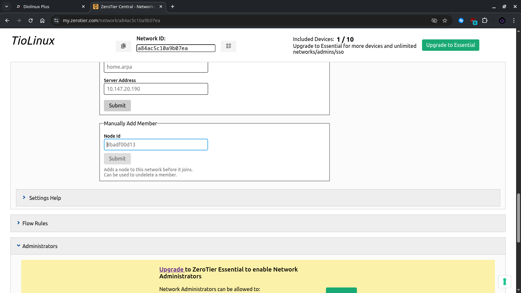521x293 pixels.
Task: Click the Upgrade to Essential button
Action: coord(450,45)
